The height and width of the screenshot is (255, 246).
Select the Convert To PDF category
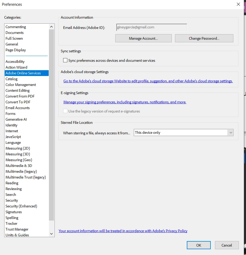tap(27, 102)
